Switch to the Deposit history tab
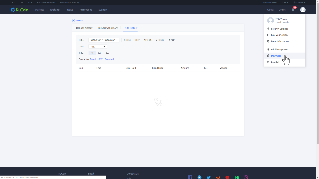 pyautogui.click(x=84, y=28)
